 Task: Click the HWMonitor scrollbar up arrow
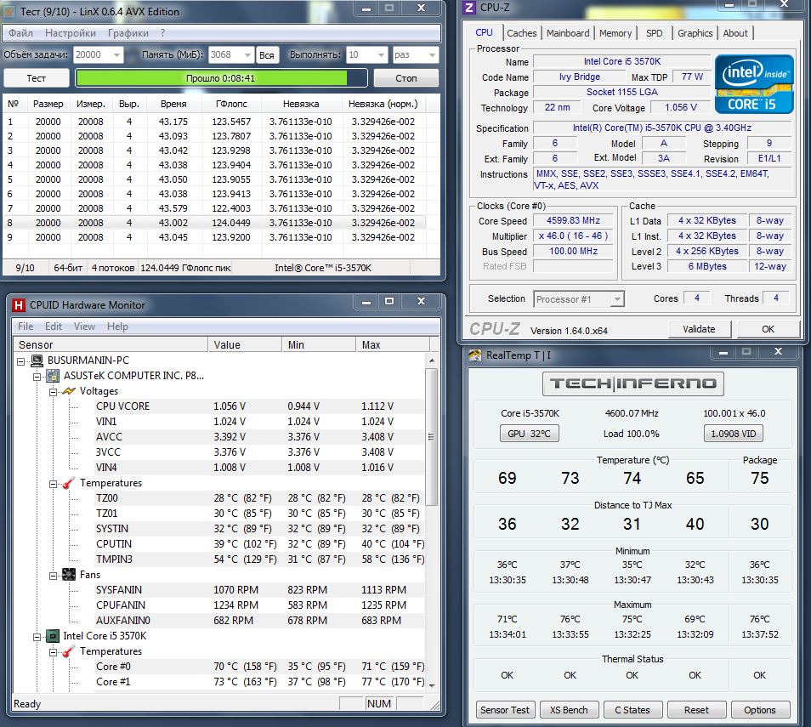tap(431, 361)
